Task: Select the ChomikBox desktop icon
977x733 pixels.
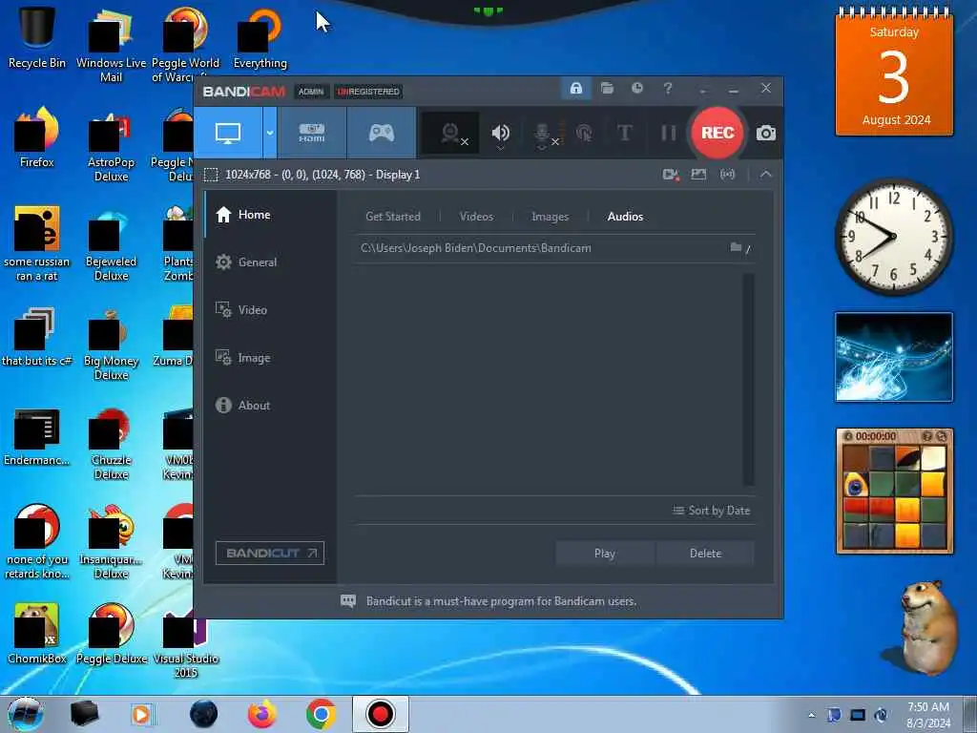Action: coord(37,633)
